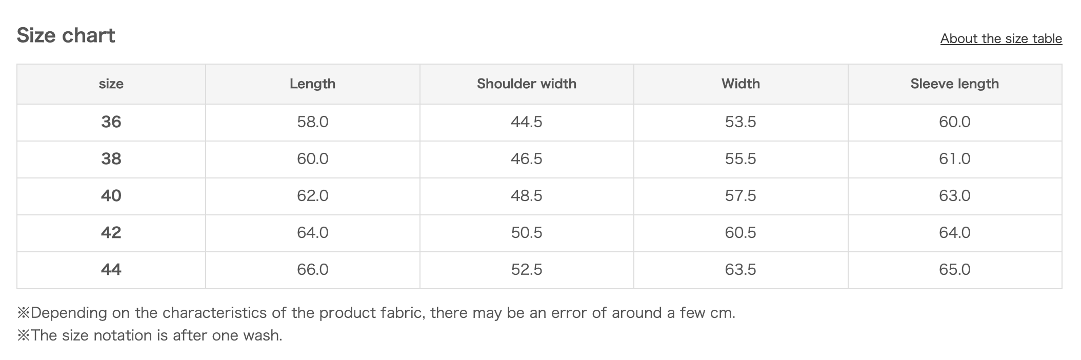Open the About the size table link

coord(1000,38)
